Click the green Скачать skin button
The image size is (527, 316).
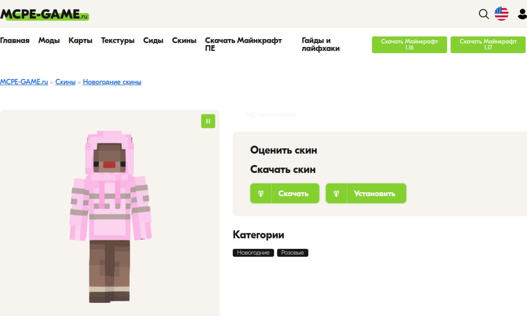tap(285, 193)
